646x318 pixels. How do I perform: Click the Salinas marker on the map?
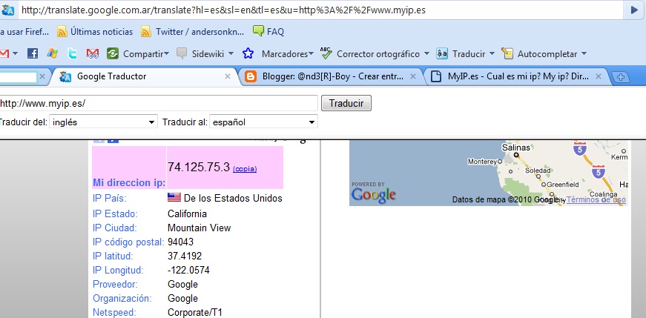point(515,155)
